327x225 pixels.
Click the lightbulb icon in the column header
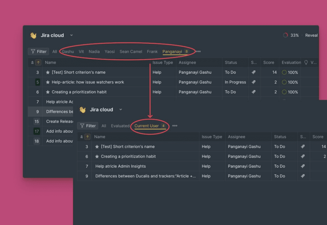pyautogui.click(x=307, y=62)
